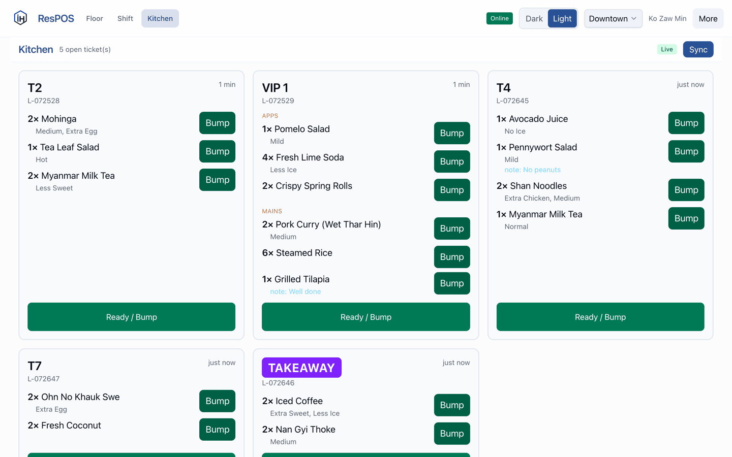Select the Light theme option
Image resolution: width=732 pixels, height=457 pixels.
(562, 18)
